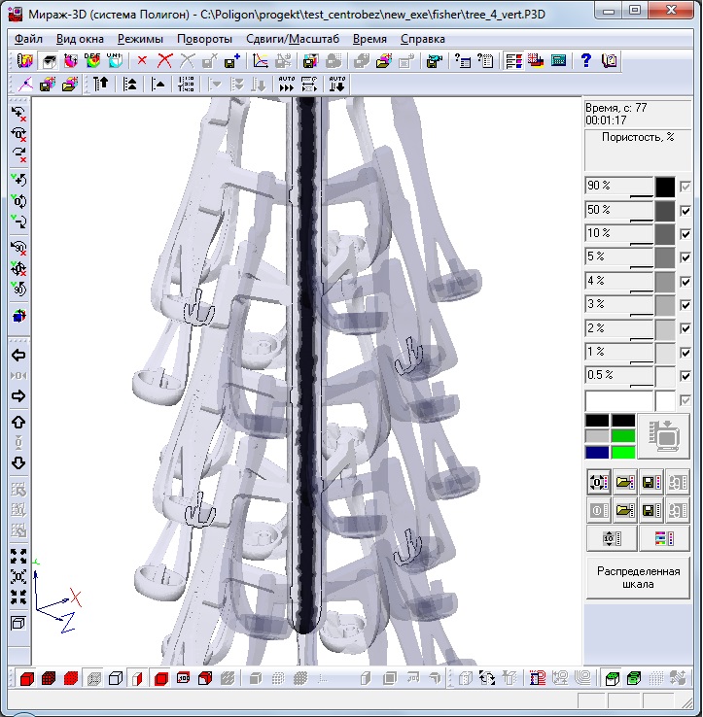Toggle the 0.5 % porosity level checkbox
The height and width of the screenshot is (717, 703).
[x=685, y=376]
